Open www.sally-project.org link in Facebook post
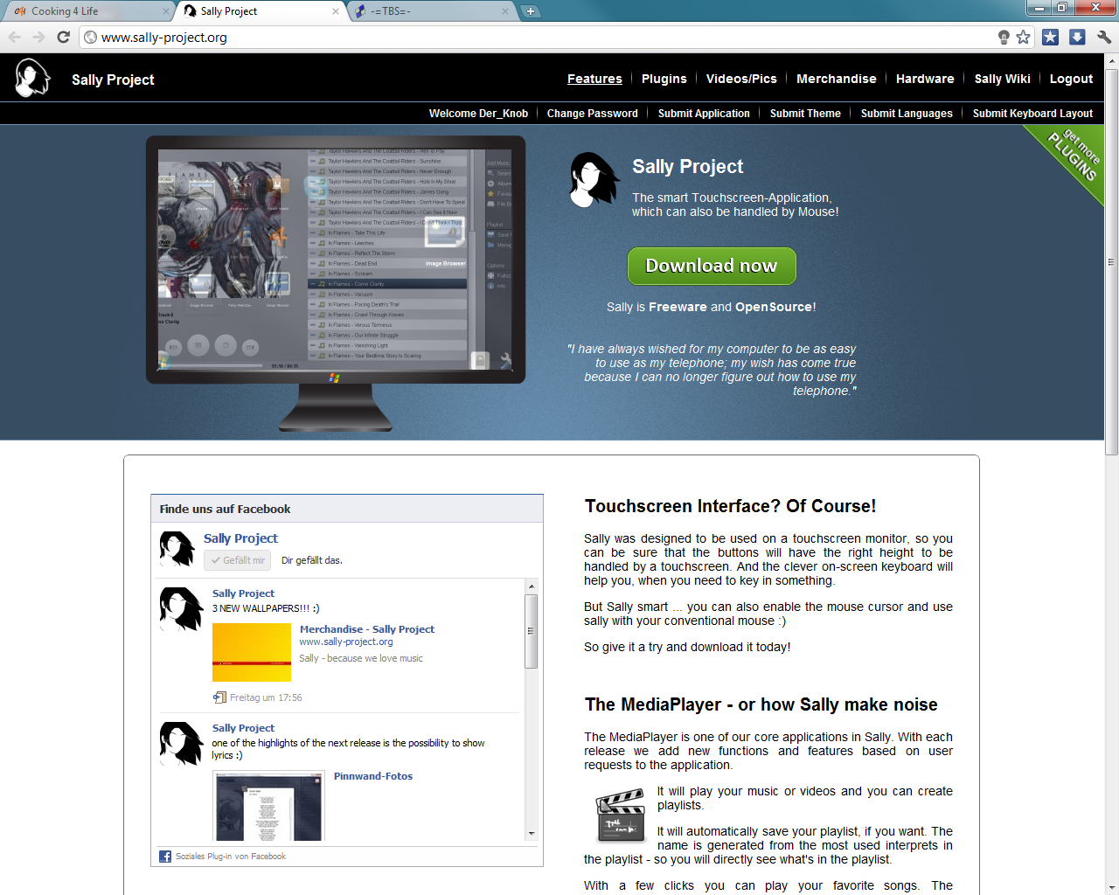1119x895 pixels. click(346, 642)
